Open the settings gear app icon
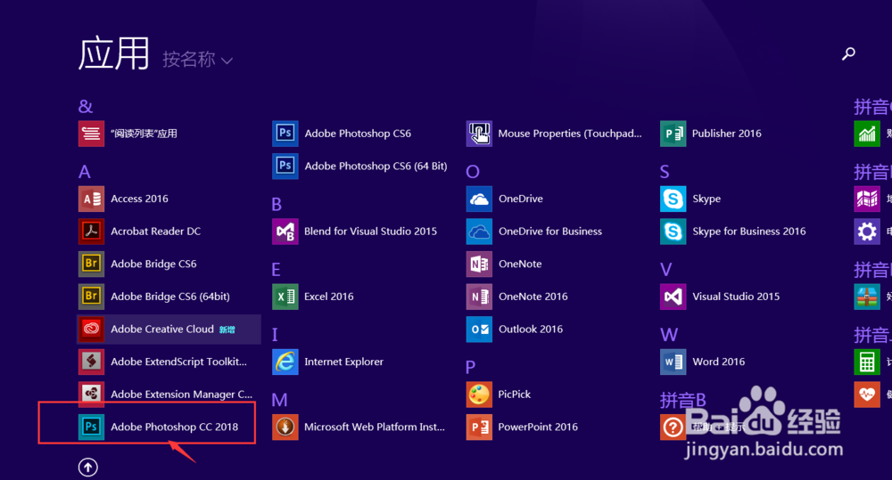The width and height of the screenshot is (892, 480). [867, 232]
